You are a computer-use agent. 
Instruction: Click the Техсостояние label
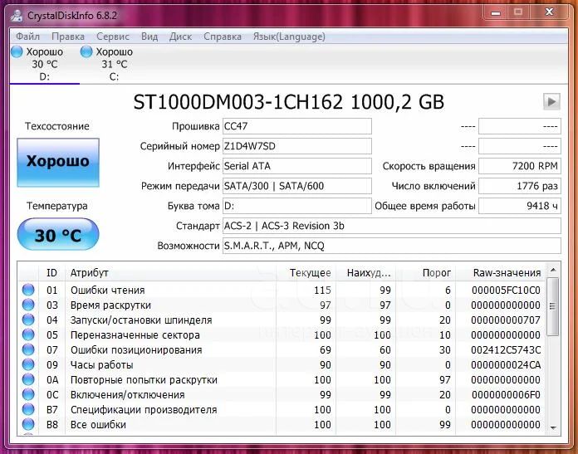coord(57,126)
